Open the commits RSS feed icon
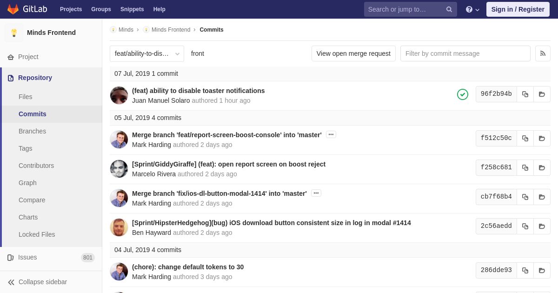 (x=543, y=53)
